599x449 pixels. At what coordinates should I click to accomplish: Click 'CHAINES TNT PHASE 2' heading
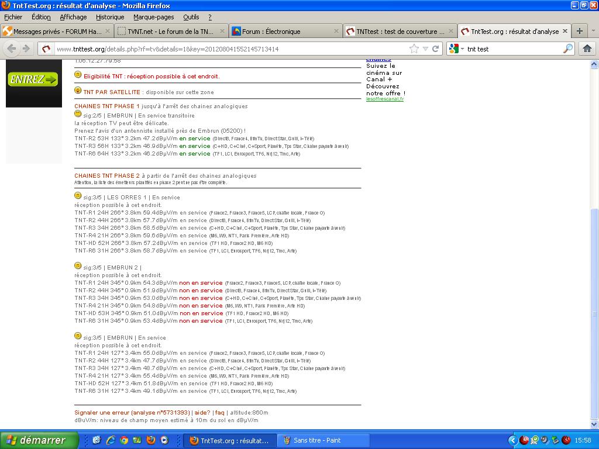[107, 175]
